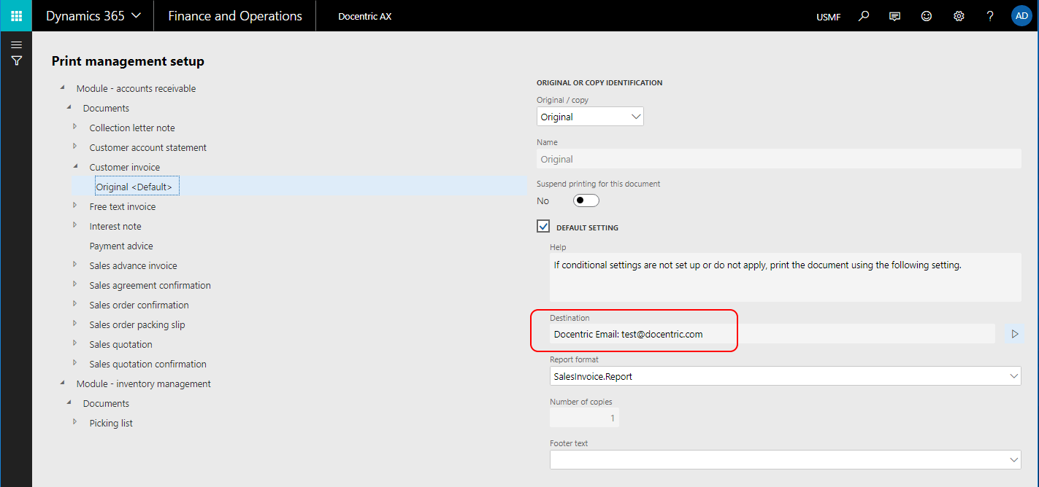Expand Sales quotation confirmation node
This screenshot has width=1039, height=487.
click(x=74, y=363)
